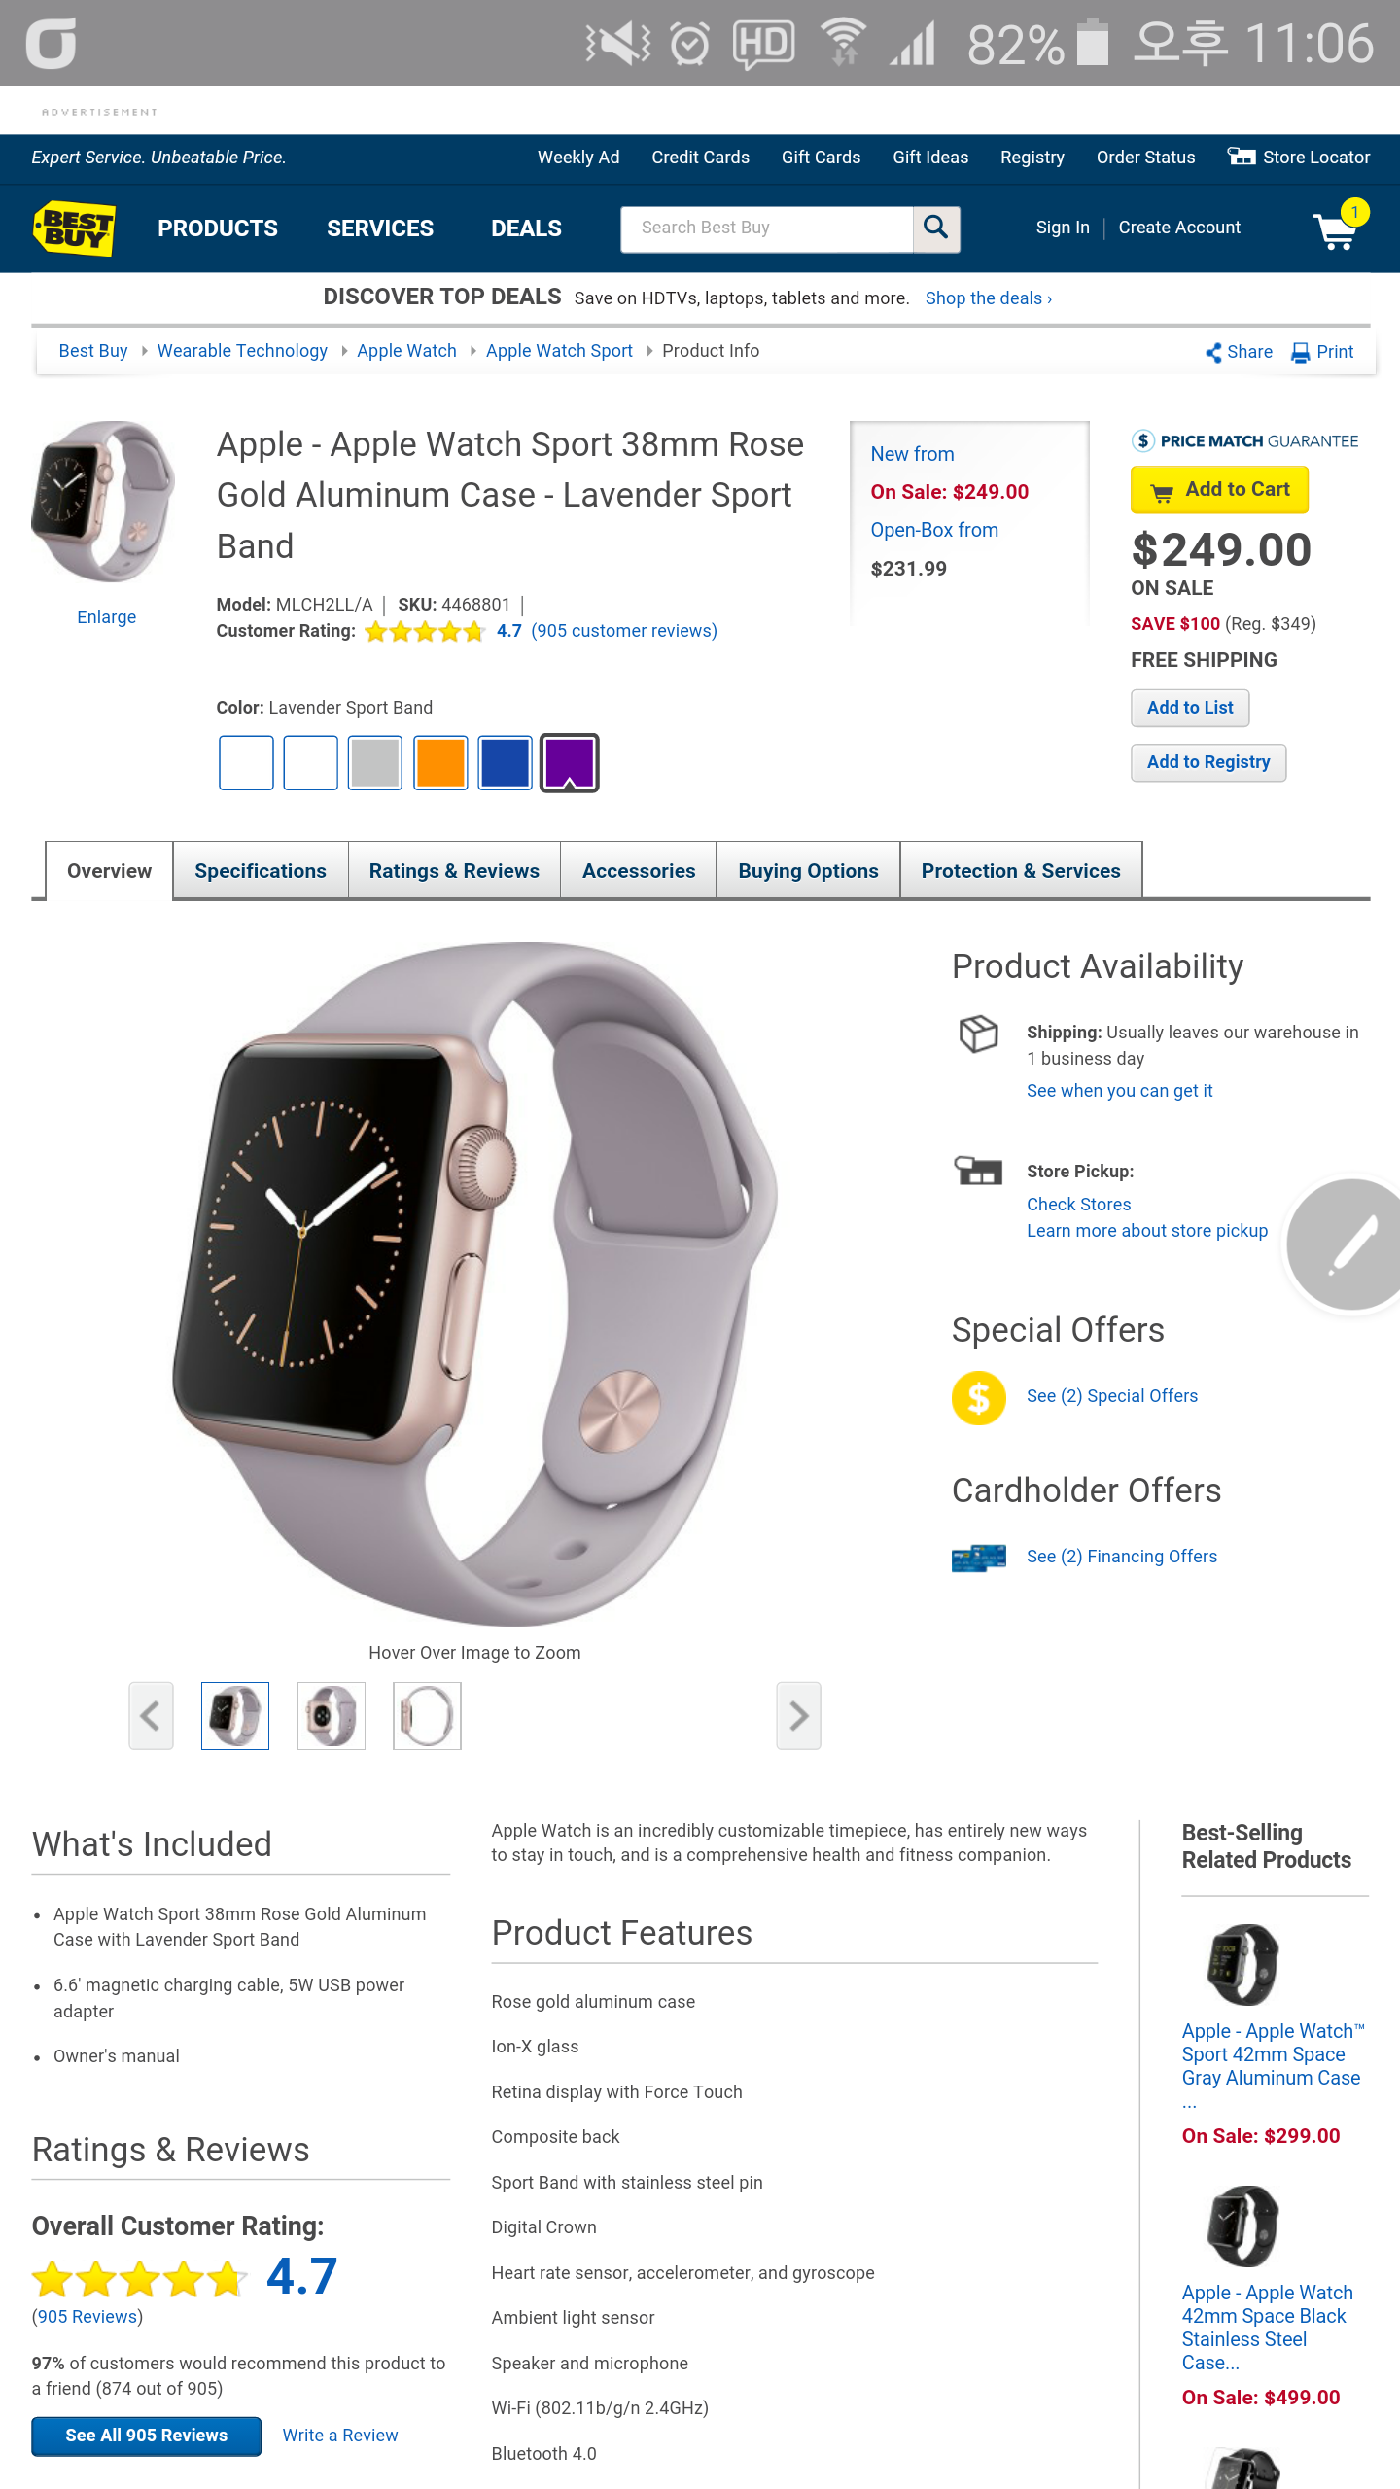Go to previous product thumbnail arrow
This screenshot has width=1400, height=2489.
pyautogui.click(x=151, y=1716)
